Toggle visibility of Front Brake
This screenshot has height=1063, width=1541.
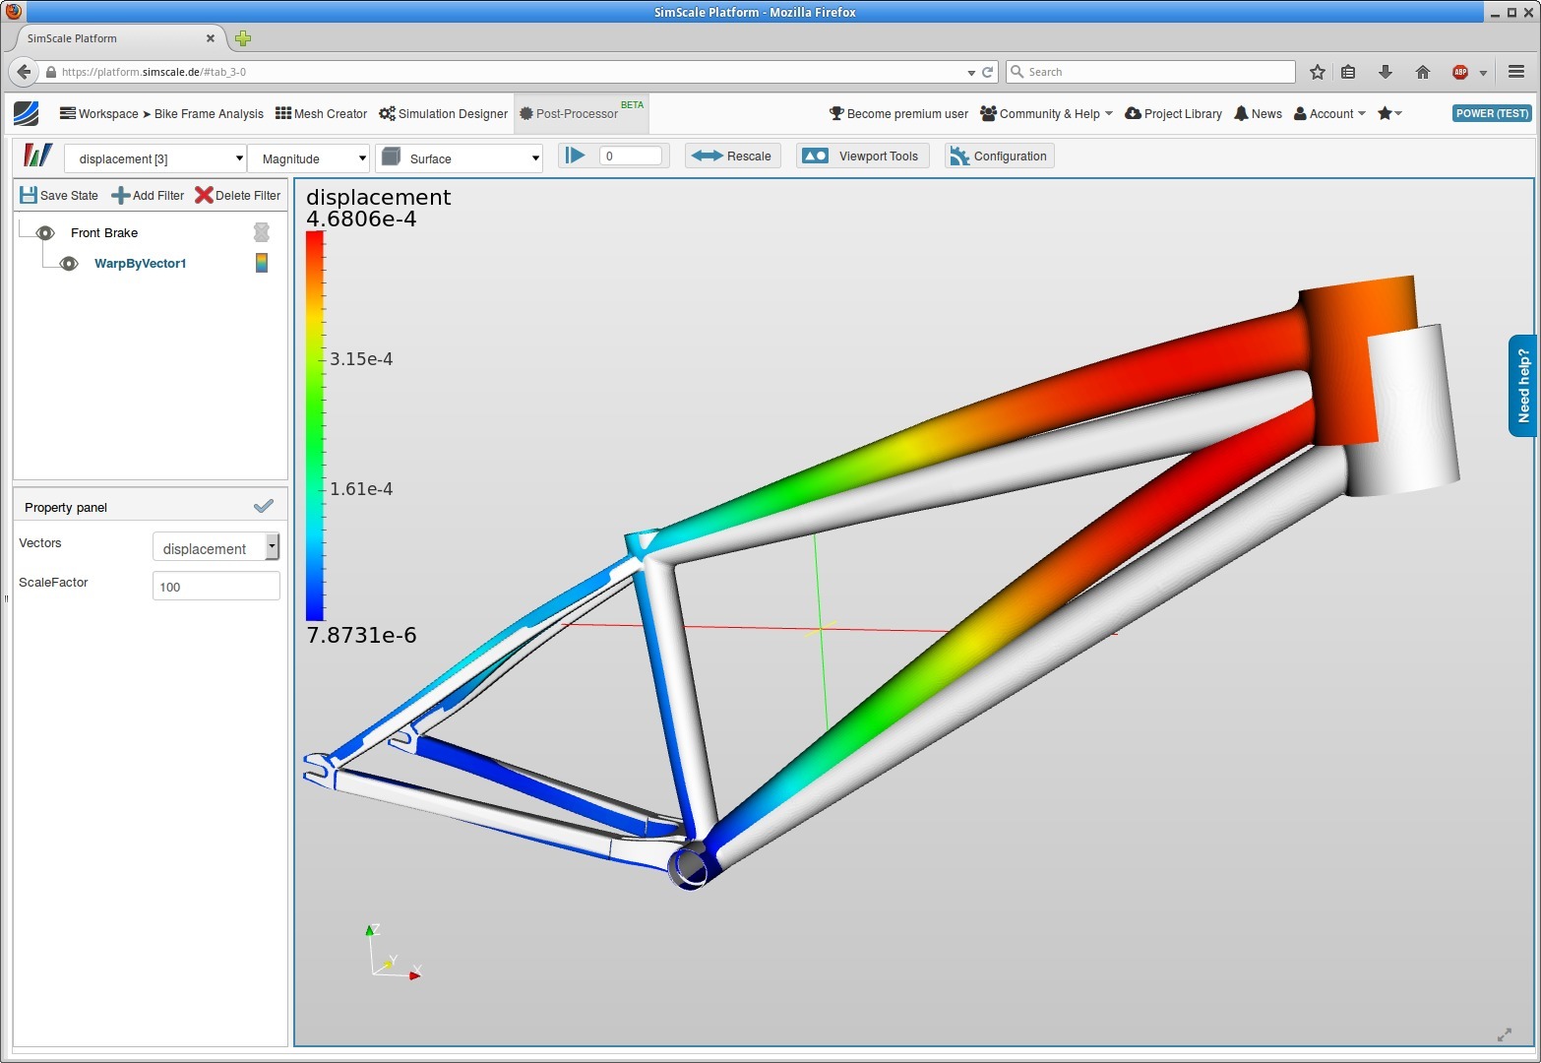click(x=45, y=232)
